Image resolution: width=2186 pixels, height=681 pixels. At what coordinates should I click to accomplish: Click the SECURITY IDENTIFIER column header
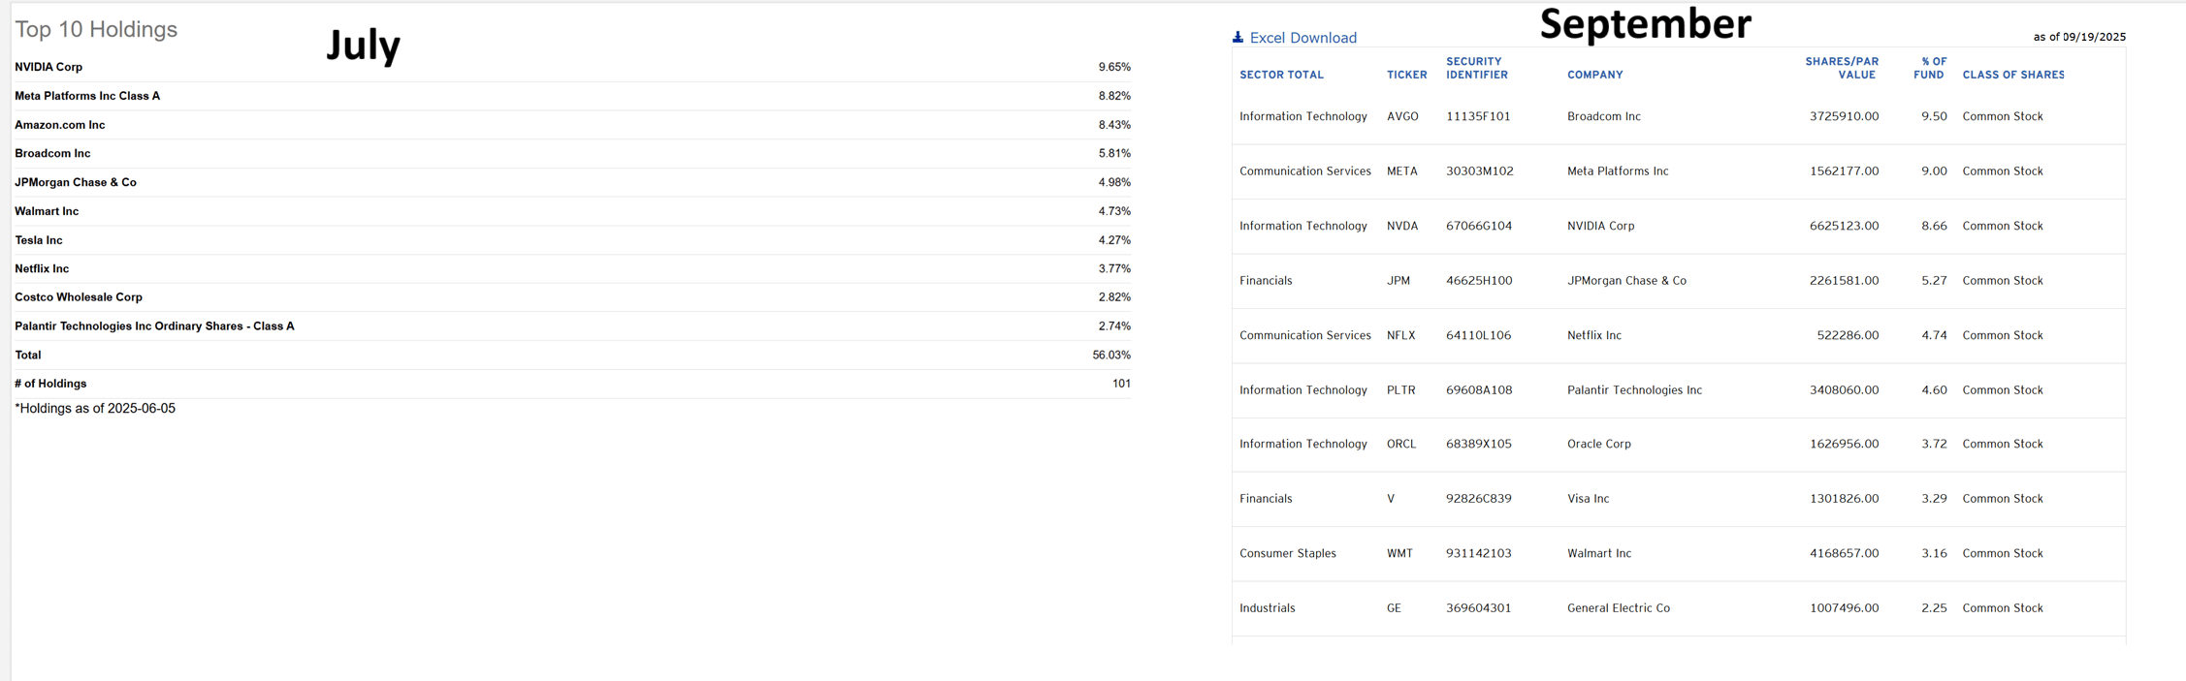1477,68
